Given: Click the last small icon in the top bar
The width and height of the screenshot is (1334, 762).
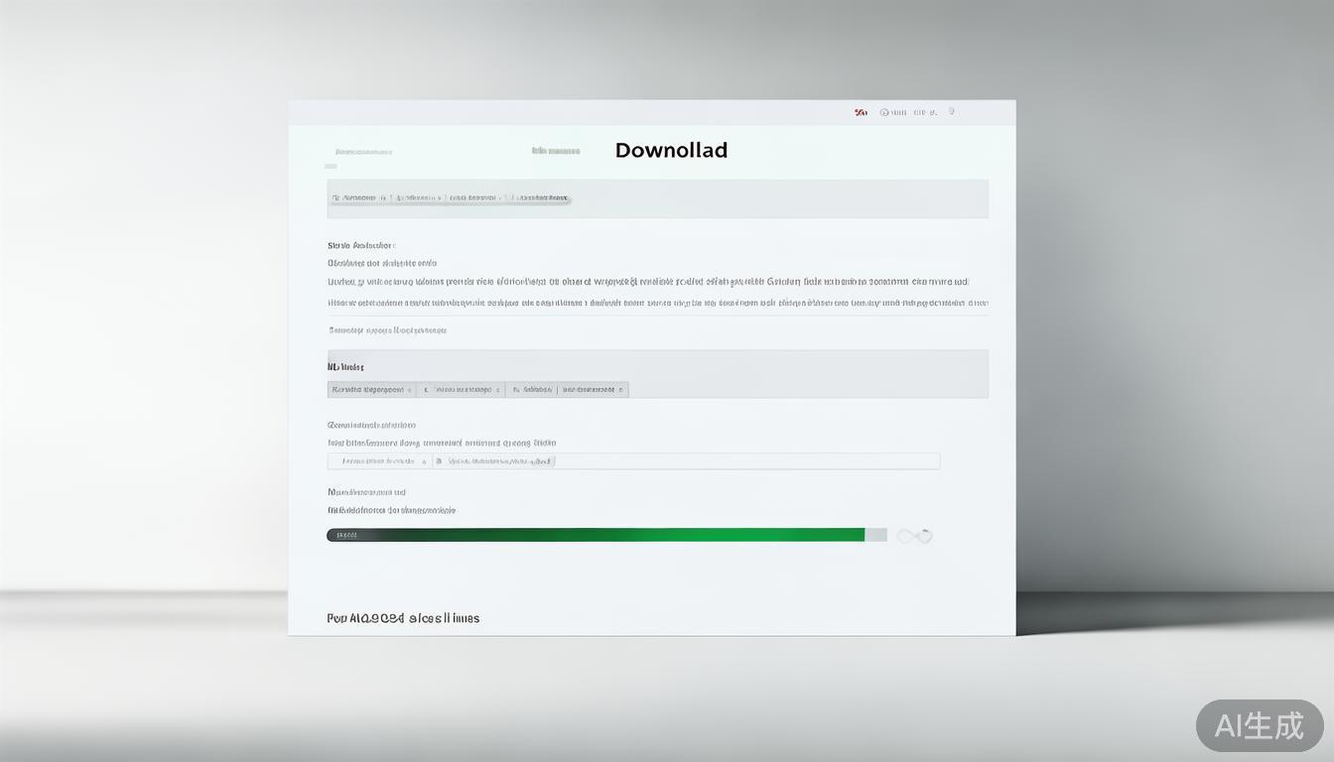Looking at the screenshot, I should pos(951,112).
